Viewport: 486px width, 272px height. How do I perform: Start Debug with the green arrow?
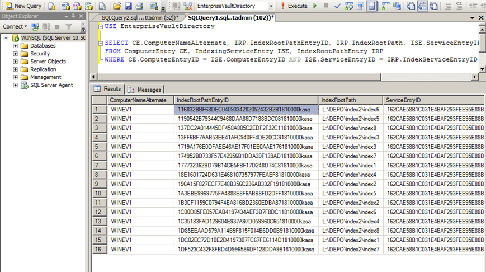(x=315, y=6)
